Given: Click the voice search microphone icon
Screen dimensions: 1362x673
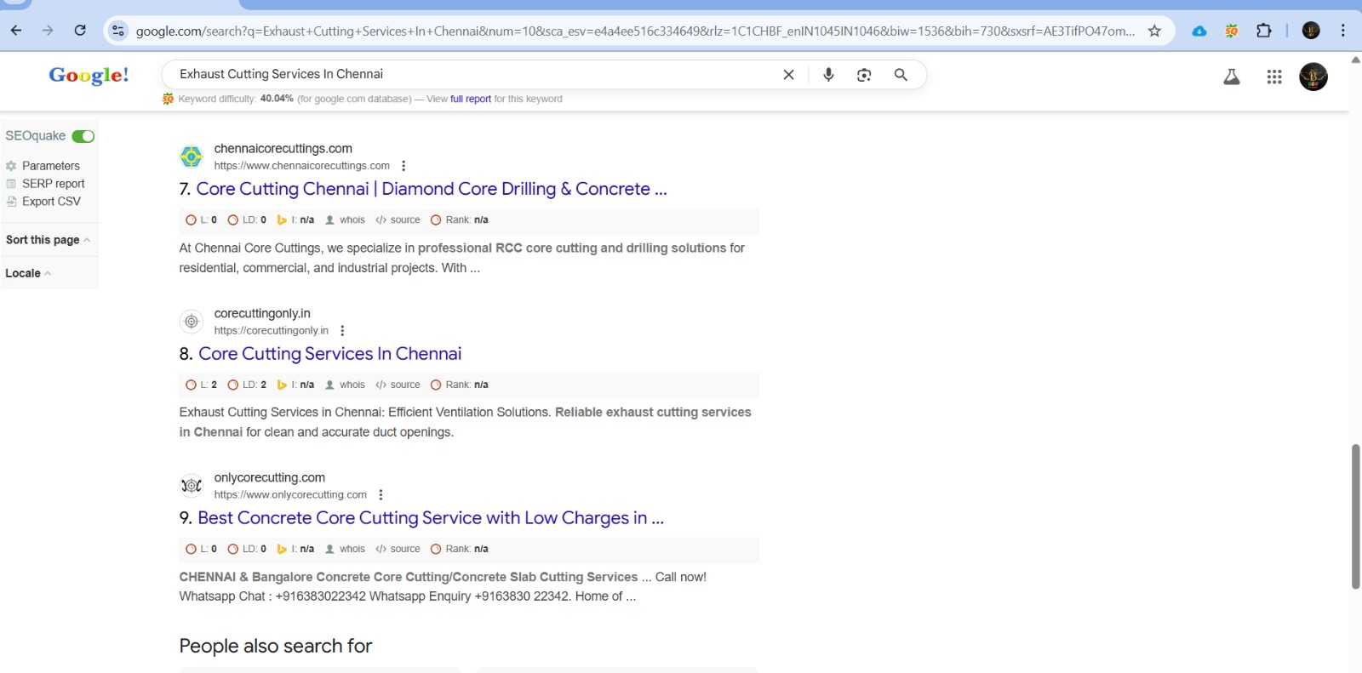Looking at the screenshot, I should point(828,75).
